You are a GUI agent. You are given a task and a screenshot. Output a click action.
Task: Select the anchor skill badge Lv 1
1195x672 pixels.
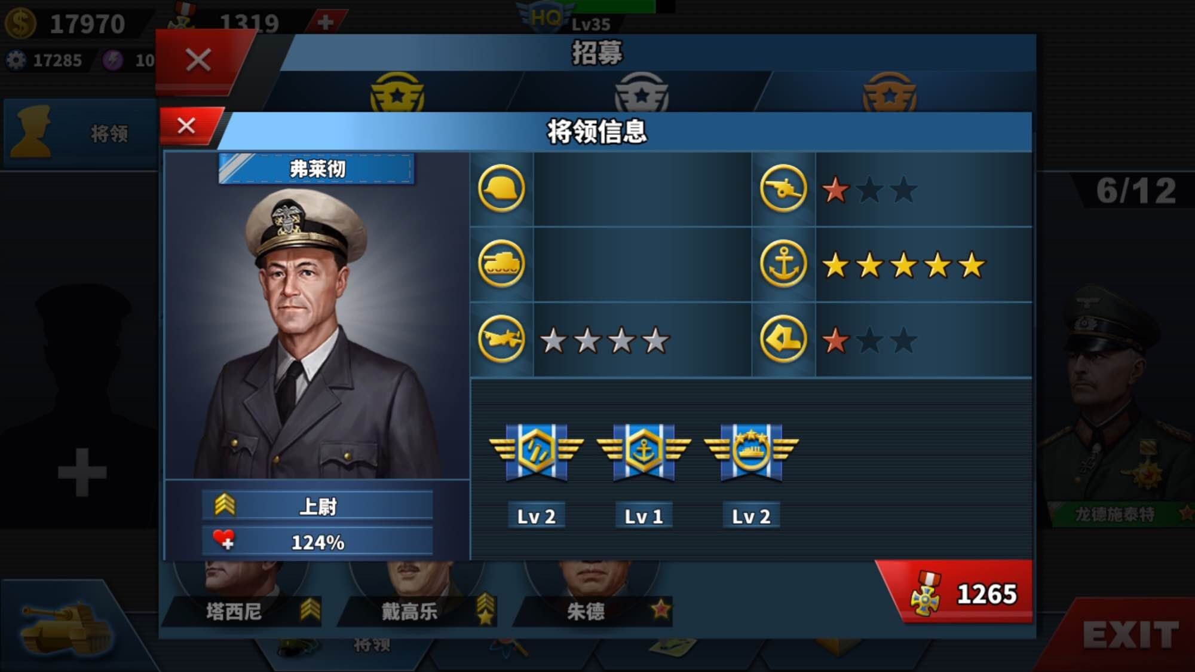[x=644, y=453]
